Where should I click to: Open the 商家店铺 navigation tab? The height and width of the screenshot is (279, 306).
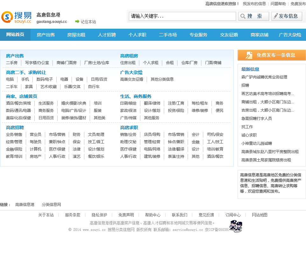point(260,35)
